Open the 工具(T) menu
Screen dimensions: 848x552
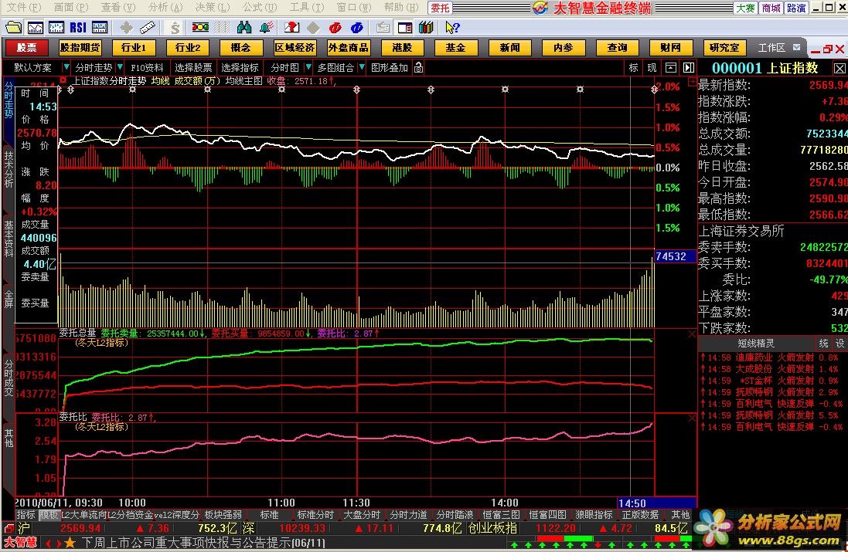pos(307,8)
